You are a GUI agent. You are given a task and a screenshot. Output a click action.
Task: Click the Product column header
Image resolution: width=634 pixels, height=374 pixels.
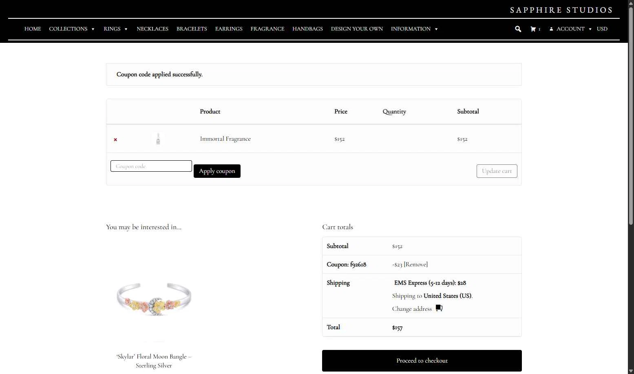point(210,111)
